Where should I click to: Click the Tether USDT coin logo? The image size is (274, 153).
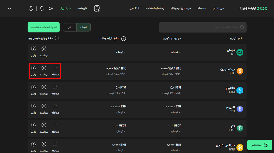240,128
